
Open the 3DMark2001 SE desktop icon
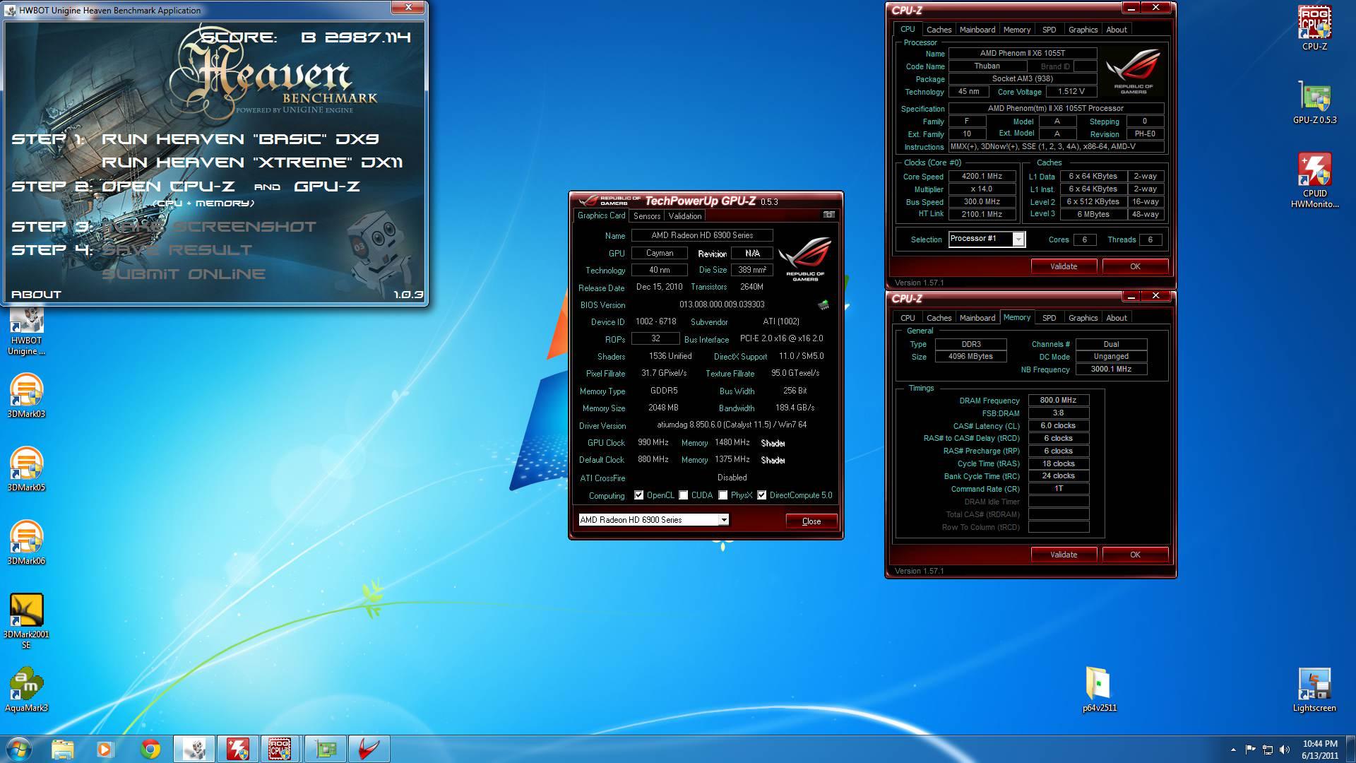click(26, 620)
